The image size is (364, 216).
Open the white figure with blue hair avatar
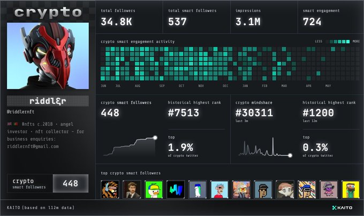198,190
